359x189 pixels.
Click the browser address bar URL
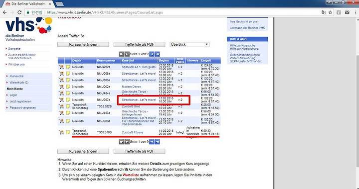(105, 12)
